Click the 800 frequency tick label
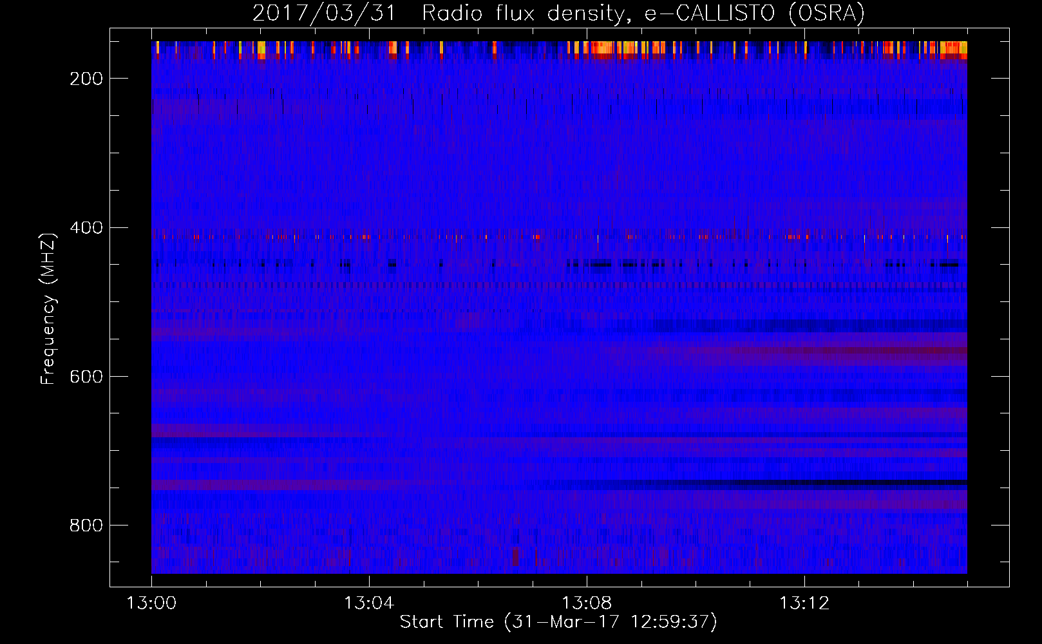This screenshot has width=1042, height=644. (86, 526)
